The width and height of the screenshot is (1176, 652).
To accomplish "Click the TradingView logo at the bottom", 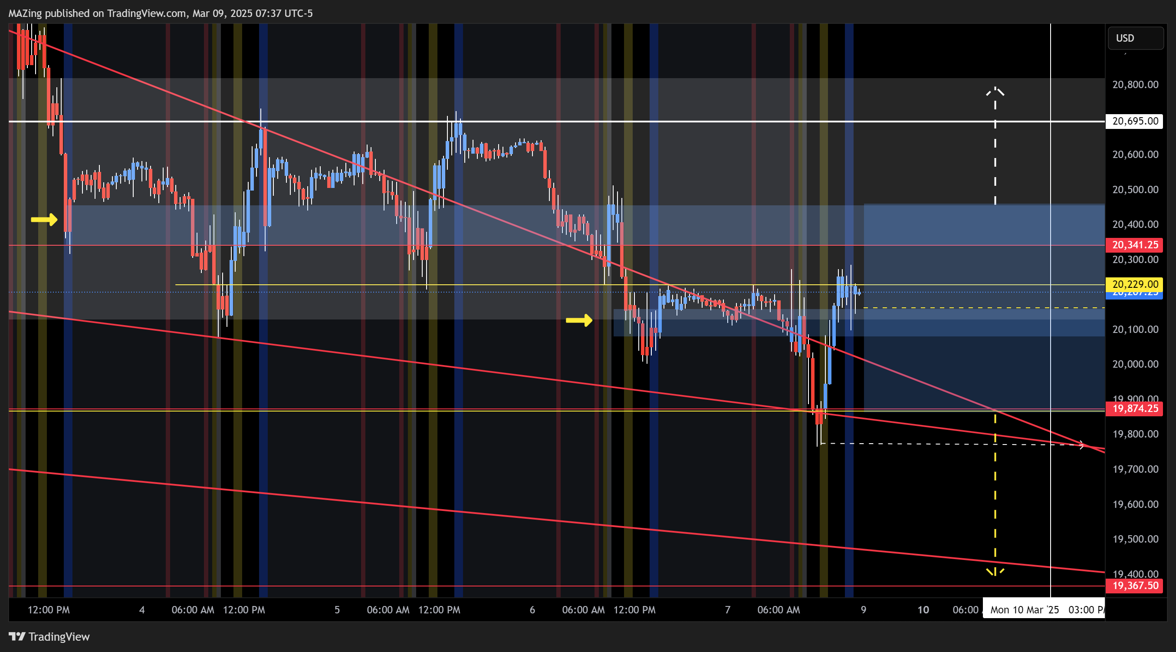I will point(49,636).
